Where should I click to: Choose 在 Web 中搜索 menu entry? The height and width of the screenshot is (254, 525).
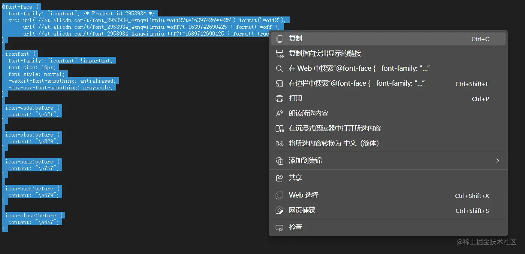click(x=388, y=69)
